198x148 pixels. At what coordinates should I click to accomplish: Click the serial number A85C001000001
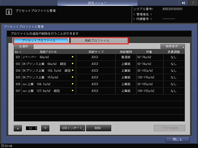click(x=172, y=9)
